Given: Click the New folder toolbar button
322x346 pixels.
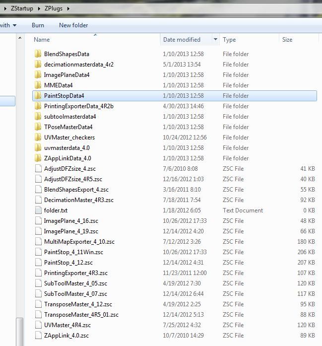Looking at the screenshot, I should [x=73, y=25].
